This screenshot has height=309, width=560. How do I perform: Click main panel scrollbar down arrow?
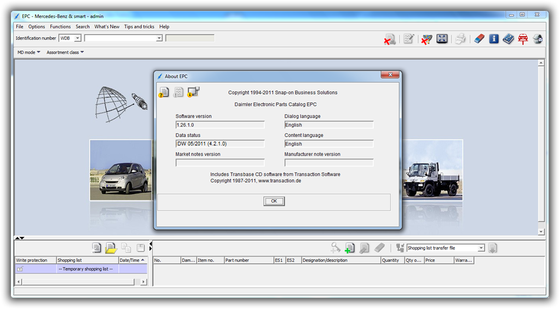[541, 231]
